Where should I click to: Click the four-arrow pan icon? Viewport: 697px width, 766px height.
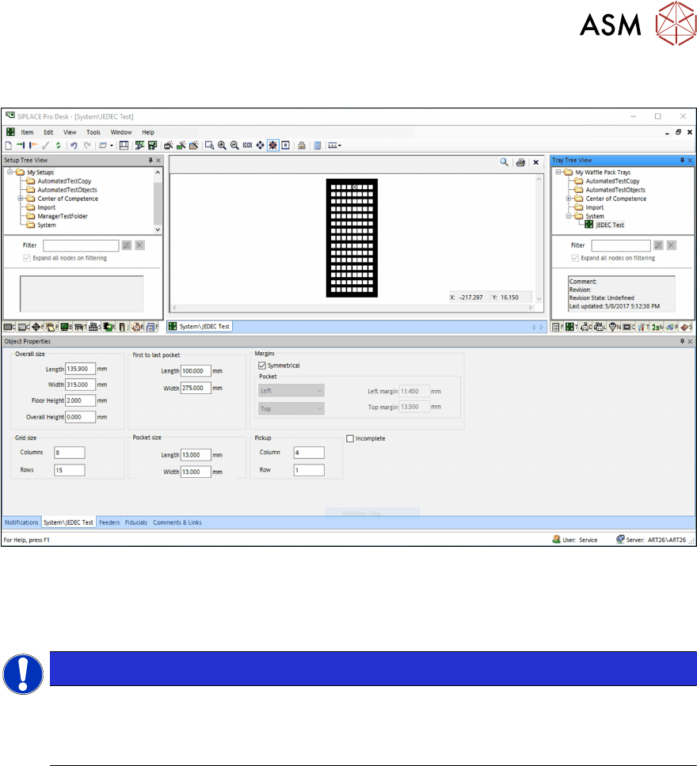[261, 146]
